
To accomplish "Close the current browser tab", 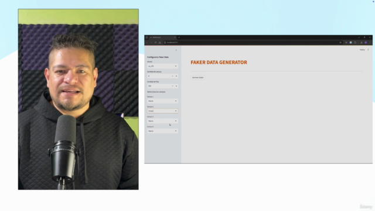I will coord(175,38).
